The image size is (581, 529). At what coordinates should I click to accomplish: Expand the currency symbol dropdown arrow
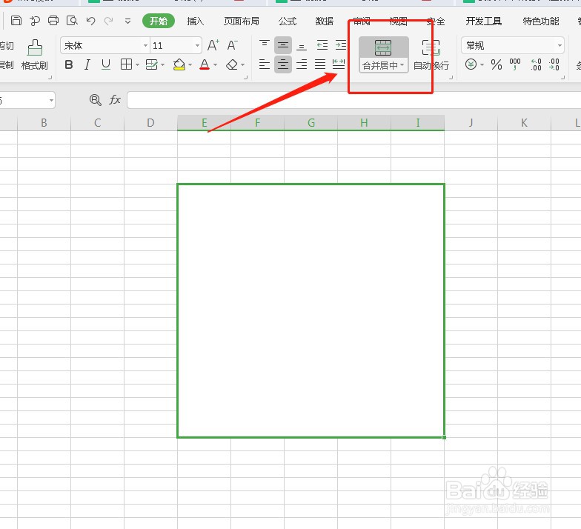[x=482, y=65]
